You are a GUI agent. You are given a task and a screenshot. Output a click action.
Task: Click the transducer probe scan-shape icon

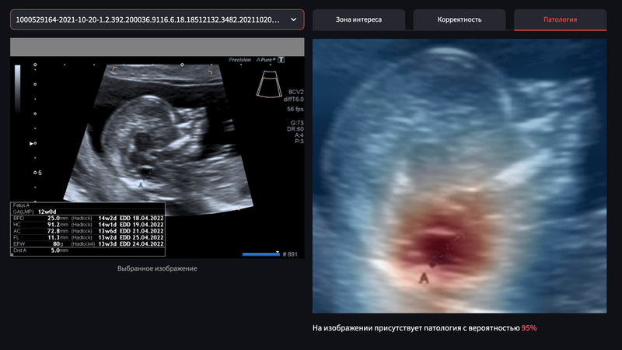[x=269, y=84]
